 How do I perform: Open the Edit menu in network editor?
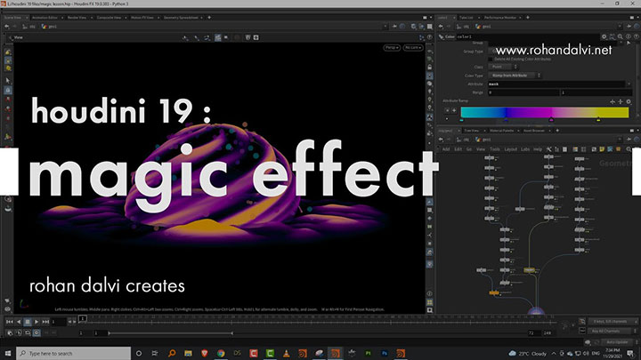458,149
